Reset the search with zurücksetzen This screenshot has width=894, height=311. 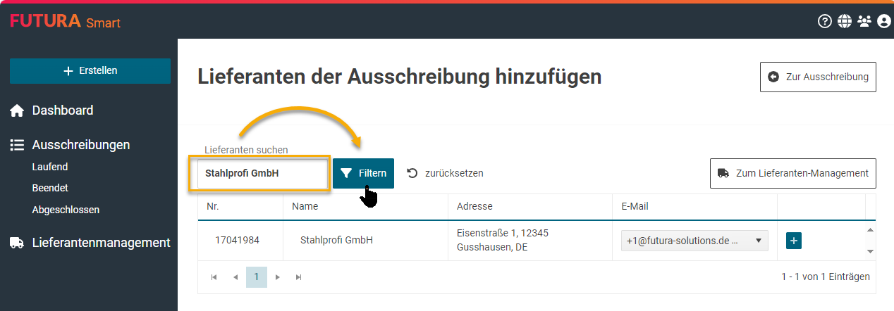[446, 173]
